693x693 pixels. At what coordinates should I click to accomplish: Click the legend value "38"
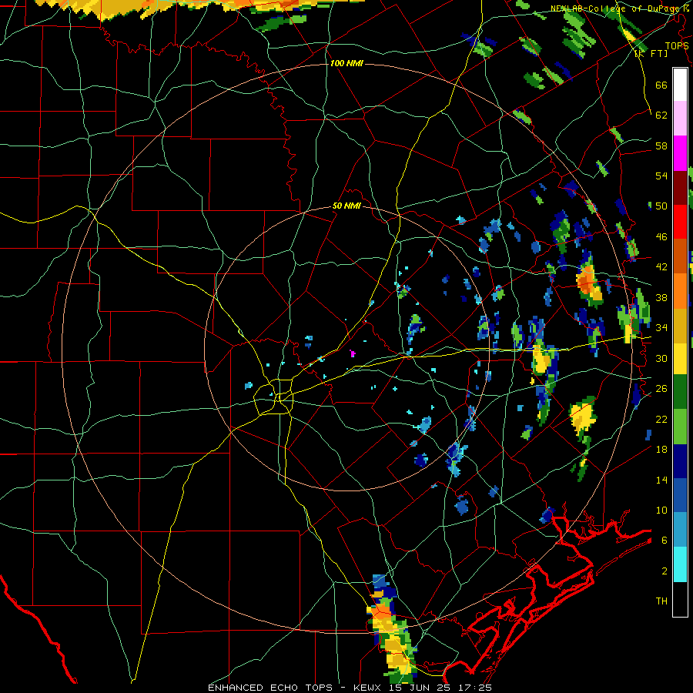pos(661,297)
